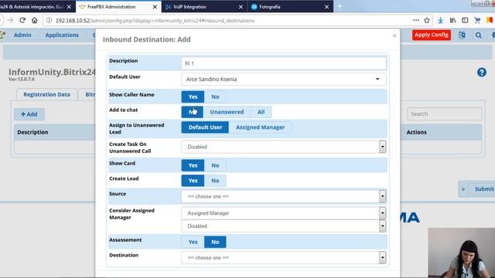Switch to the Registration Data tab
The width and height of the screenshot is (495, 278).
46,94
